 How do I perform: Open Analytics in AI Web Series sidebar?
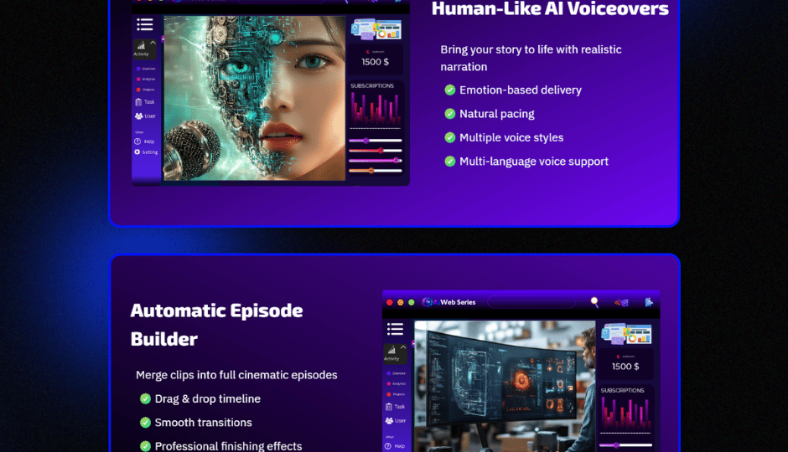[x=396, y=383]
